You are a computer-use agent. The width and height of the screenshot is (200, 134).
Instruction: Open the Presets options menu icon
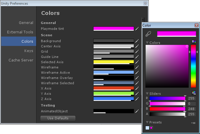pos(193,123)
